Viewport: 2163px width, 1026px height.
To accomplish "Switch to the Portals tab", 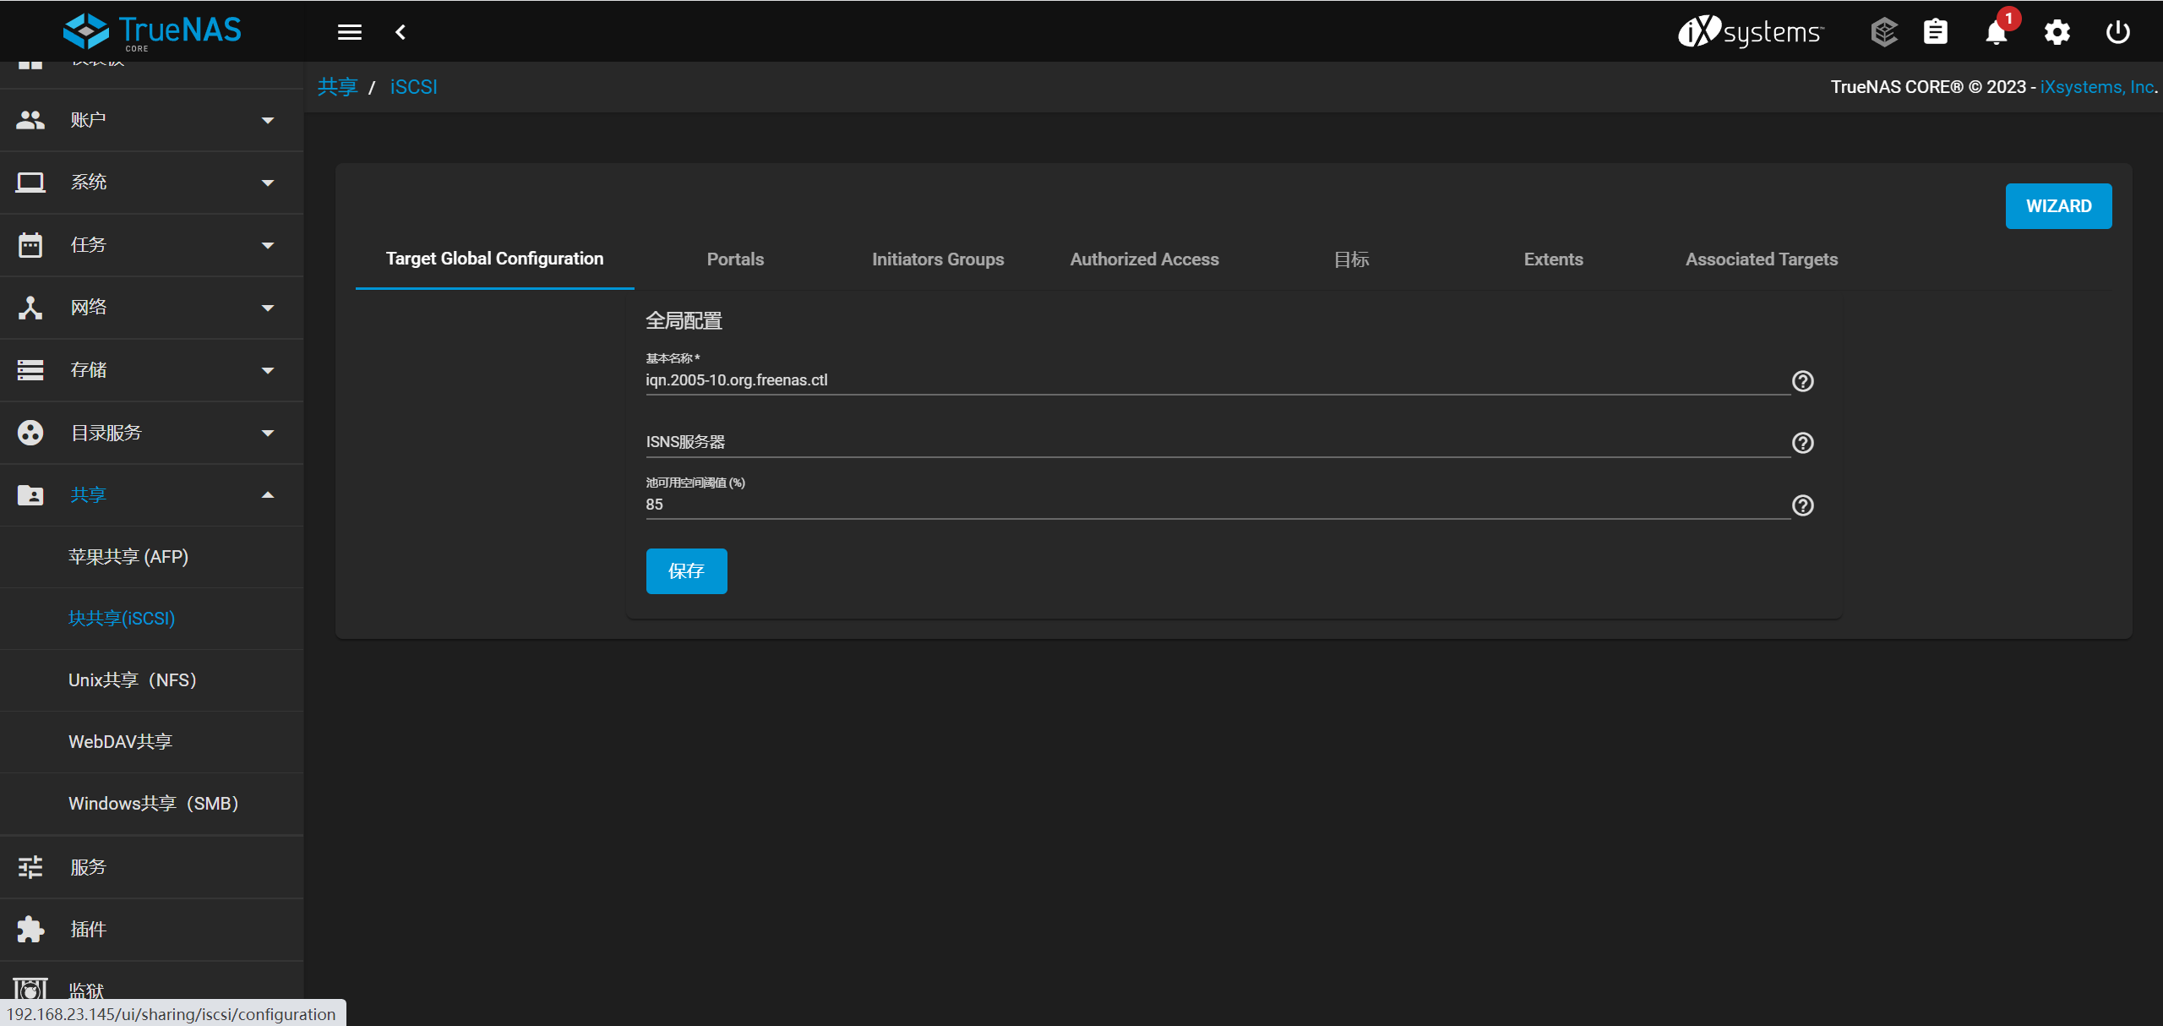I will click(x=735, y=259).
